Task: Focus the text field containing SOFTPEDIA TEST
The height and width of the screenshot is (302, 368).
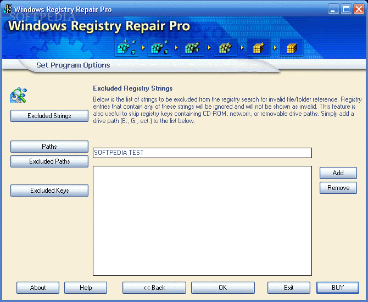Action: pyautogui.click(x=202, y=153)
